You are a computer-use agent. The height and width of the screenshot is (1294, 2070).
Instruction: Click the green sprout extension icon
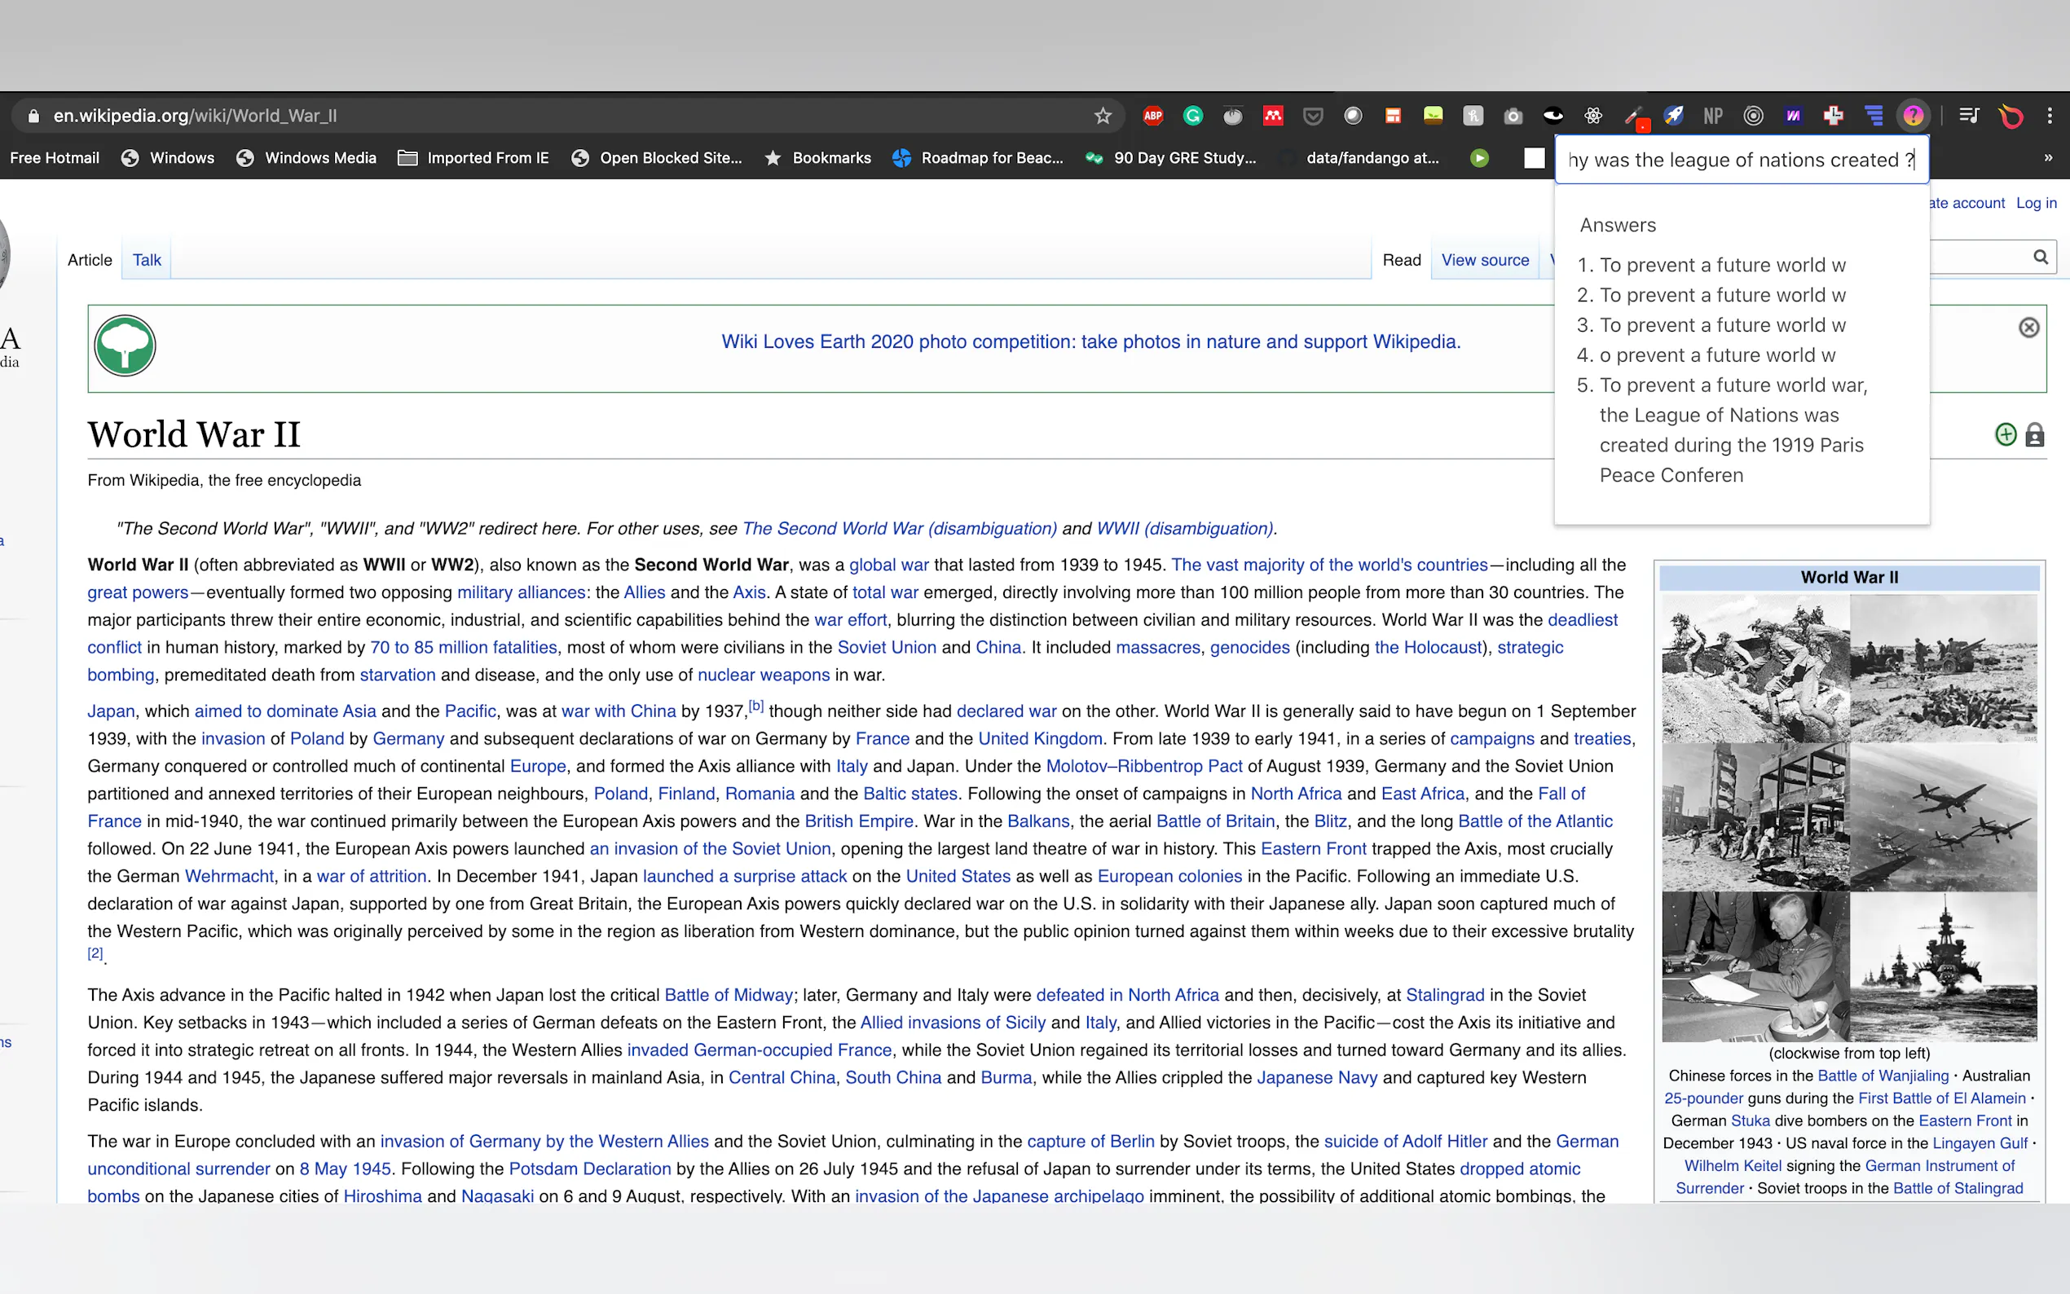pos(1434,116)
